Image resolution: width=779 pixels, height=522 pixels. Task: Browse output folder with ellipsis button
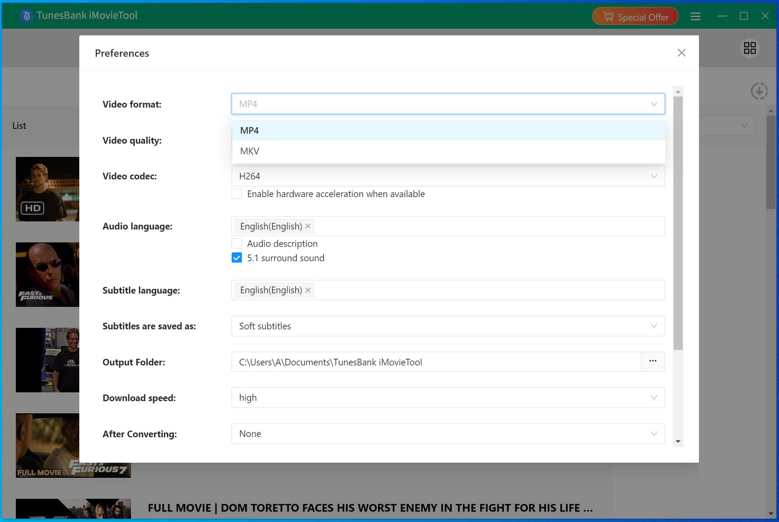652,361
